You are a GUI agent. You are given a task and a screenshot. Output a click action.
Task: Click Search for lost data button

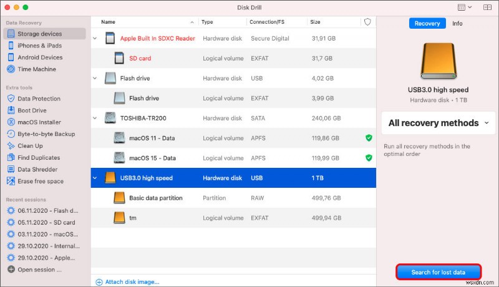[x=438, y=273]
